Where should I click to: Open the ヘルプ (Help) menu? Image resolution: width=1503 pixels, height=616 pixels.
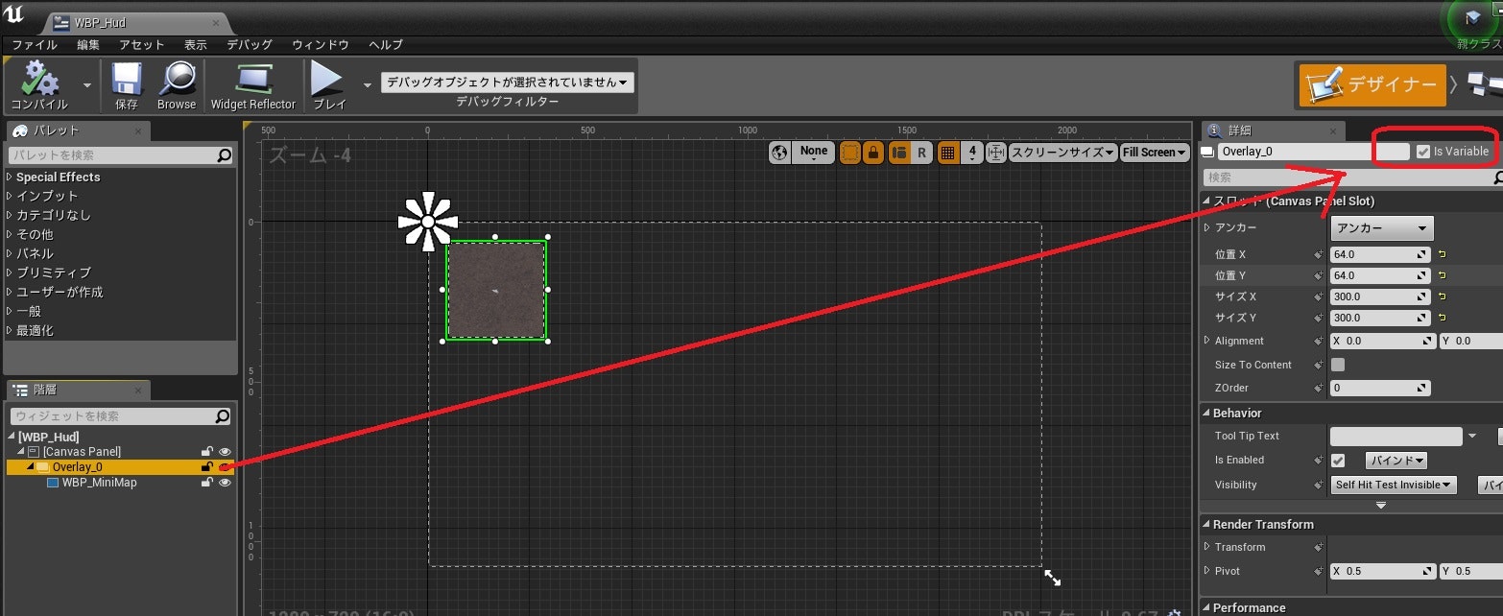click(x=386, y=44)
